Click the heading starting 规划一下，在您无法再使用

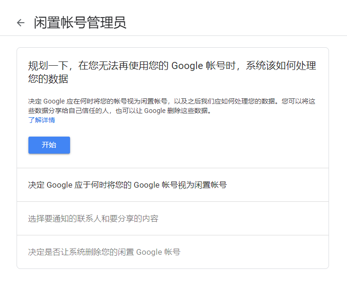pos(172,72)
